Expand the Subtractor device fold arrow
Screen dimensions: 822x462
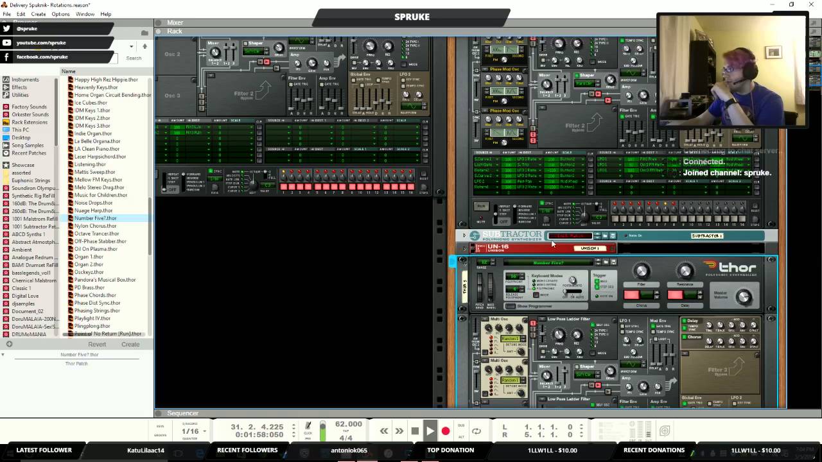pos(464,235)
